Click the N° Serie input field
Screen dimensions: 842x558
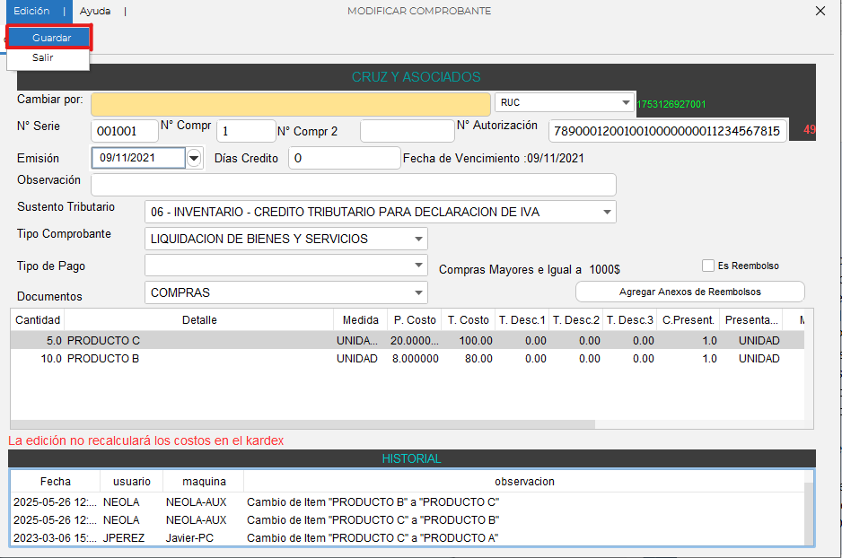point(124,131)
